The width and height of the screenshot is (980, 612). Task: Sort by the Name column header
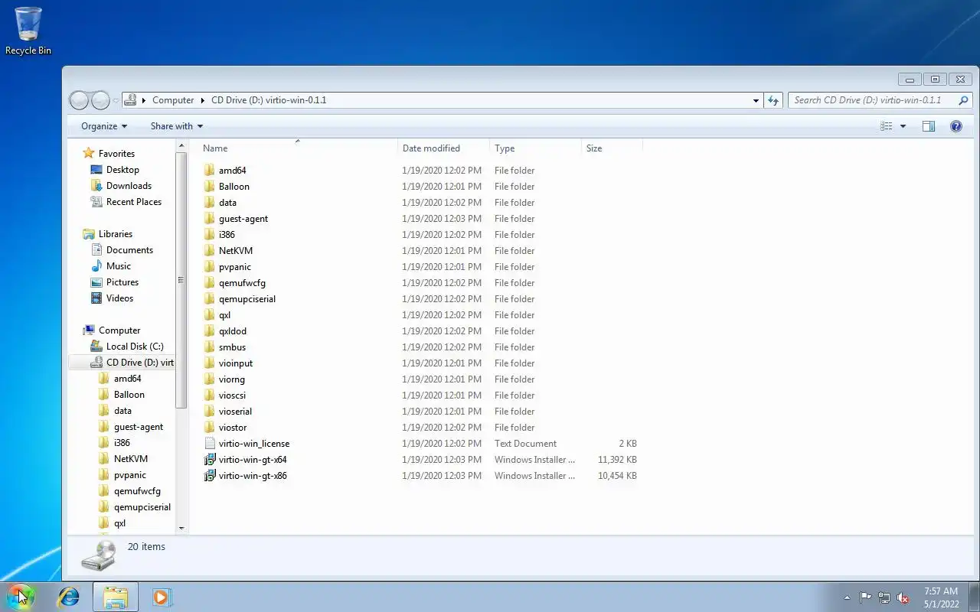pyautogui.click(x=298, y=148)
